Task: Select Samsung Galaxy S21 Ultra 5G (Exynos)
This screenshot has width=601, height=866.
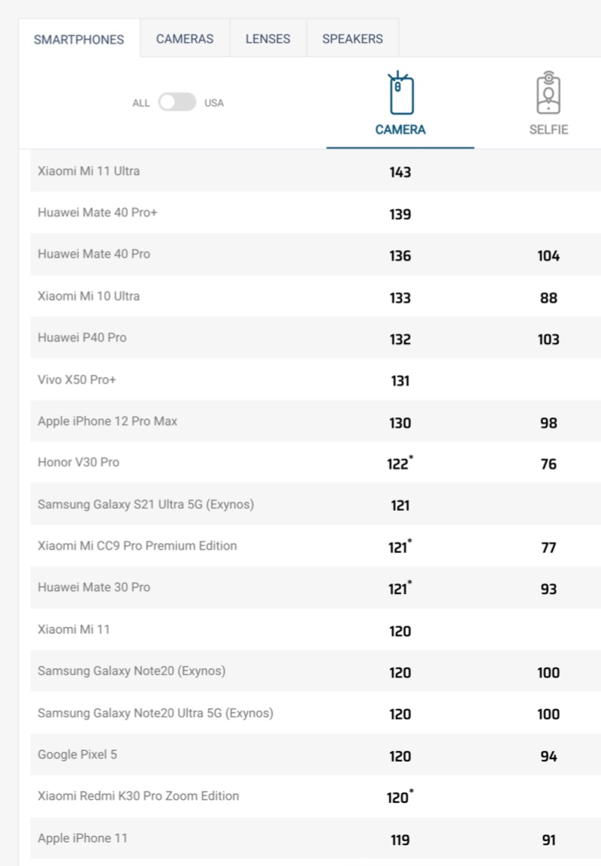Action: pyautogui.click(x=146, y=505)
